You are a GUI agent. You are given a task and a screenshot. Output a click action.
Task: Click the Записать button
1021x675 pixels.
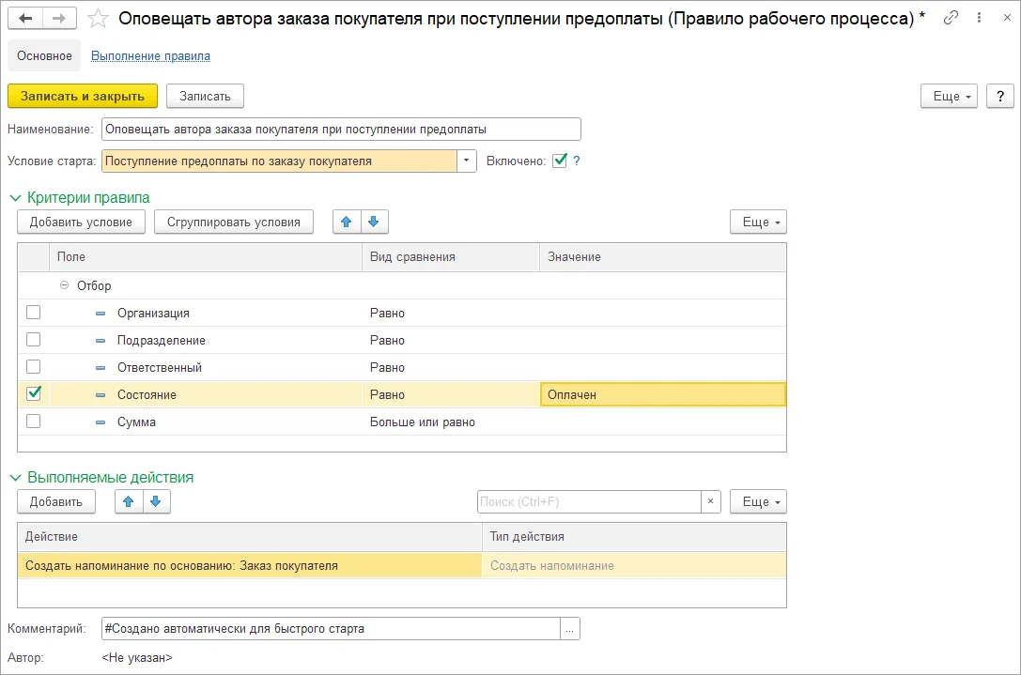[205, 97]
